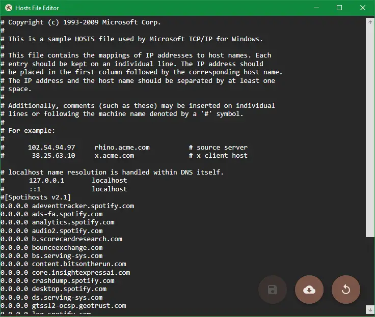
Task: Click the Hosts File Editor app icon
Action: point(9,8)
